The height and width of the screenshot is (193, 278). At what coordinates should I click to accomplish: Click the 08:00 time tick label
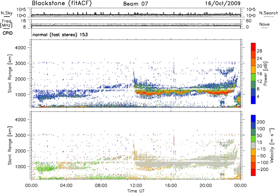[x=101, y=186]
